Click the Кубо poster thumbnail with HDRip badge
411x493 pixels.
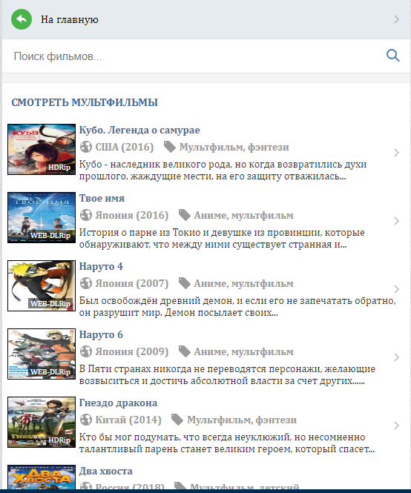tap(42, 149)
